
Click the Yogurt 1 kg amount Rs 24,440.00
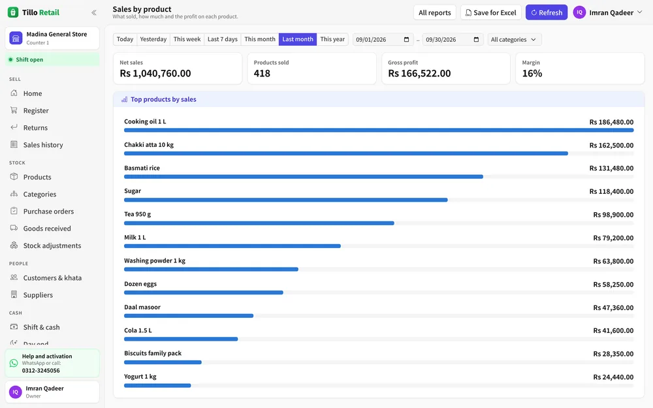[613, 377]
